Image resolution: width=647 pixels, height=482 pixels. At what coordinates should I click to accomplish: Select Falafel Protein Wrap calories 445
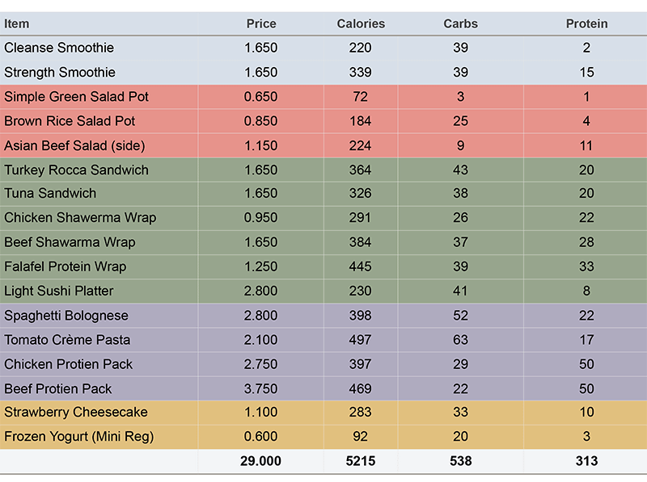click(x=361, y=266)
